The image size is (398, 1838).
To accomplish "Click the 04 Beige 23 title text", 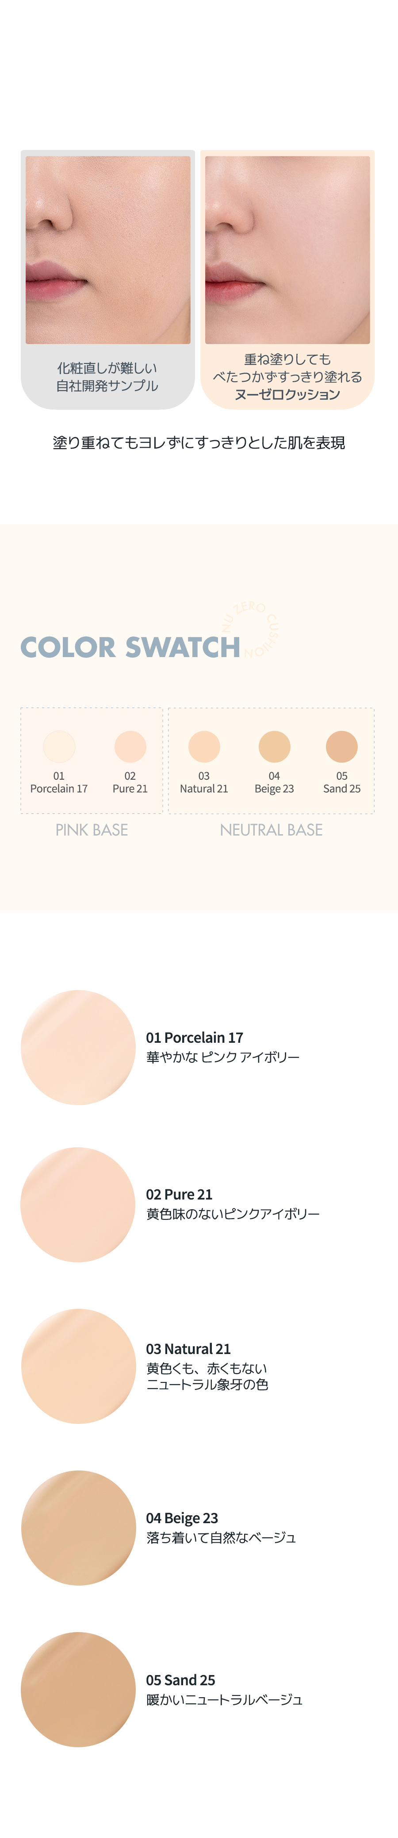I will [182, 1517].
